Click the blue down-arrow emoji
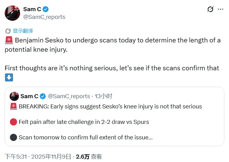Image resolution: width=229 pixels, height=162 pixels. tap(9, 77)
